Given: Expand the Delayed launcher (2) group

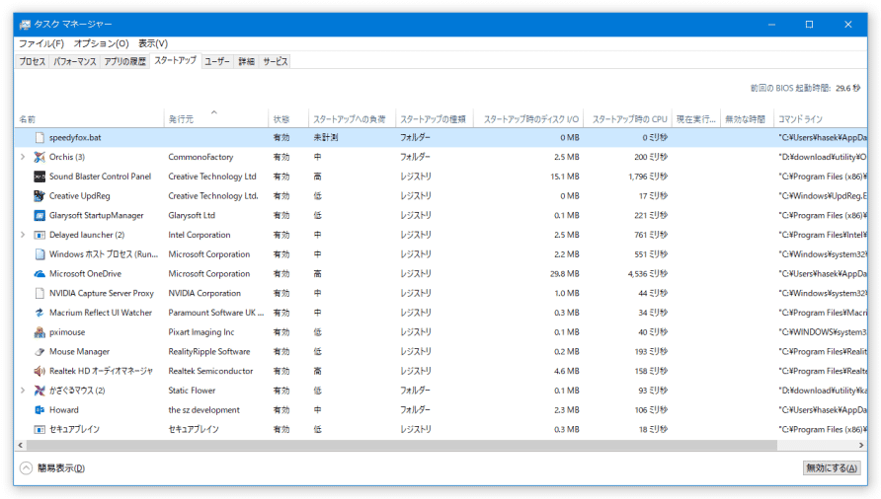Looking at the screenshot, I should tap(23, 235).
